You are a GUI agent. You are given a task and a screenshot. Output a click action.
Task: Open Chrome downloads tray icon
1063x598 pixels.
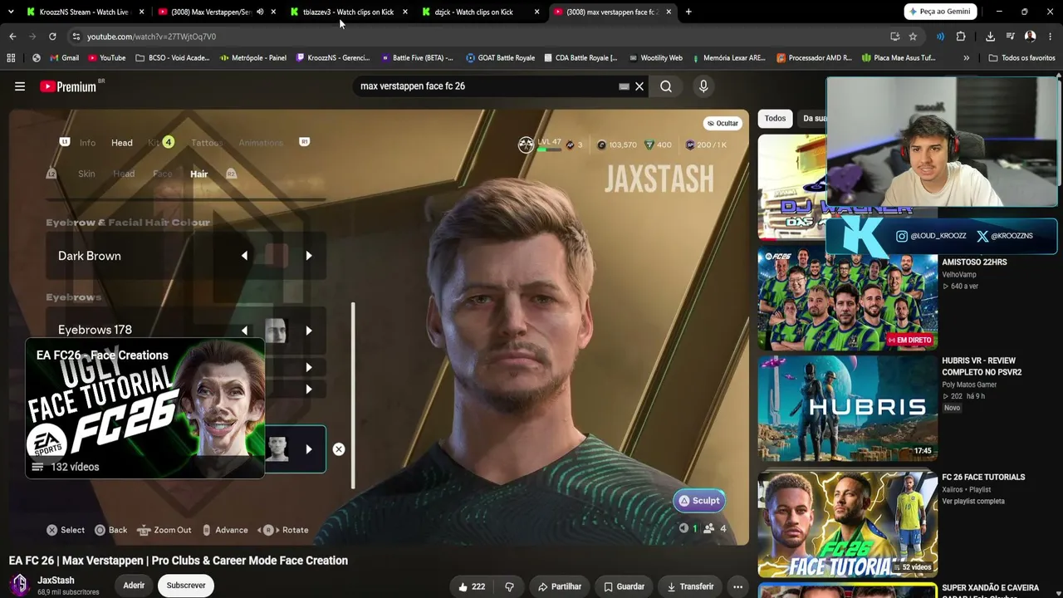(990, 37)
